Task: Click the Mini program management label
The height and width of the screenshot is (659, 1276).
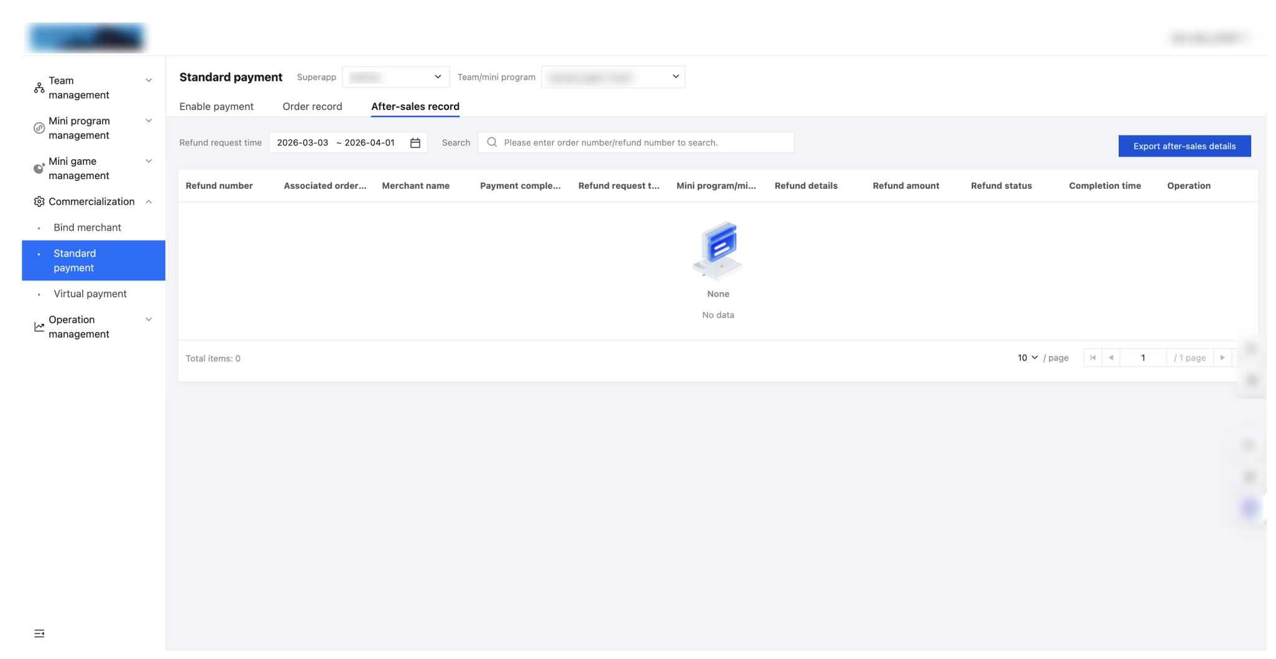Action: point(80,128)
